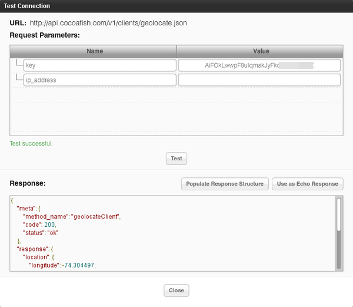Click the response panel scrollbar thumb
This screenshot has width=353, height=307.
coord(338,214)
